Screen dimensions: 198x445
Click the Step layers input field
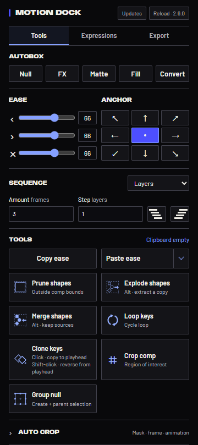pyautogui.click(x=111, y=214)
